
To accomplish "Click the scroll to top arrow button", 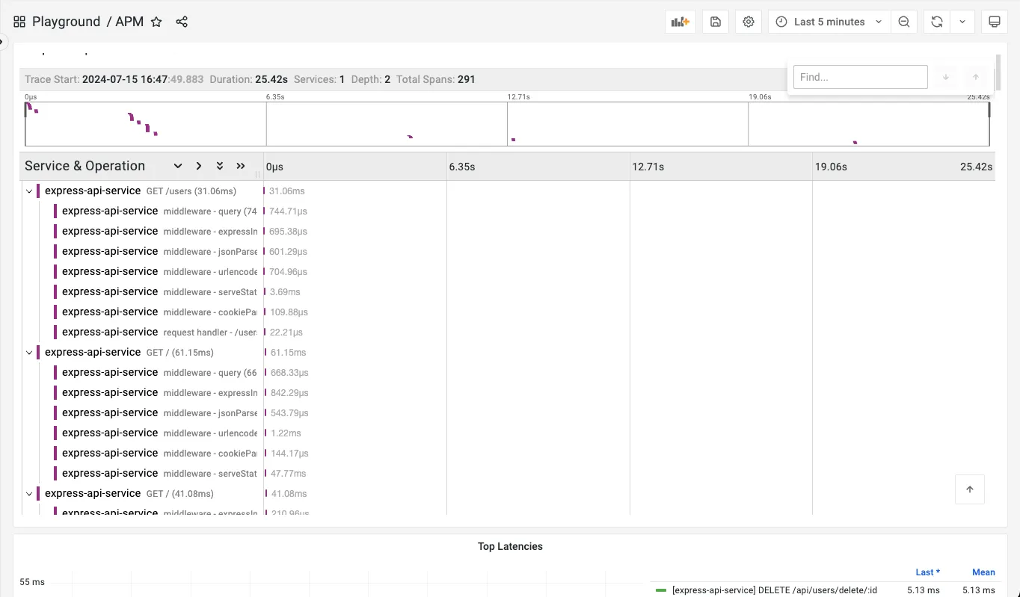I will pos(970,489).
